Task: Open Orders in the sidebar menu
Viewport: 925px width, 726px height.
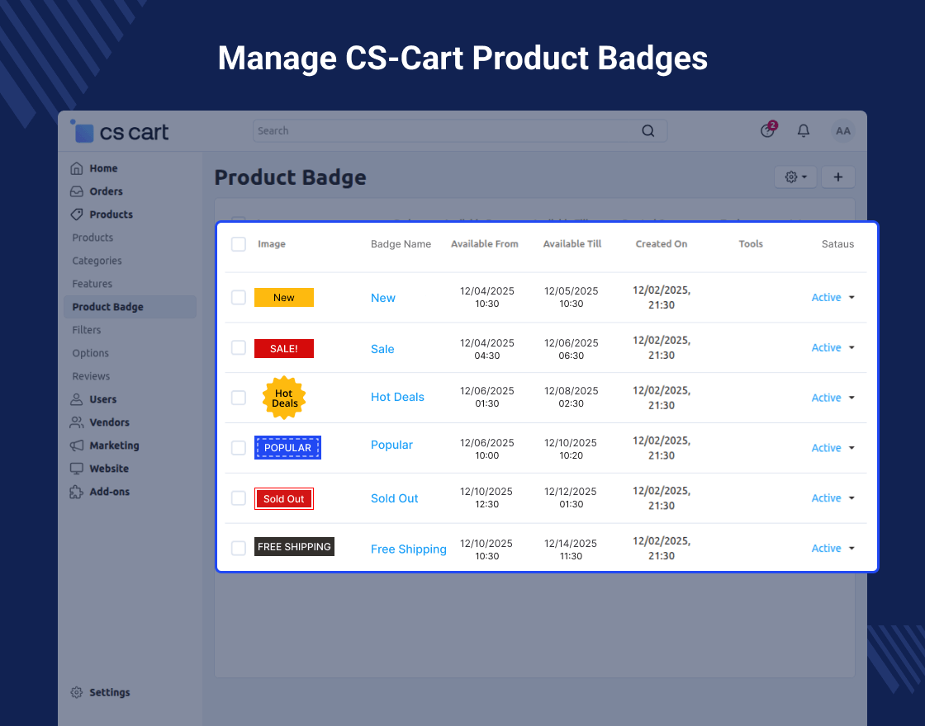Action: point(106,191)
